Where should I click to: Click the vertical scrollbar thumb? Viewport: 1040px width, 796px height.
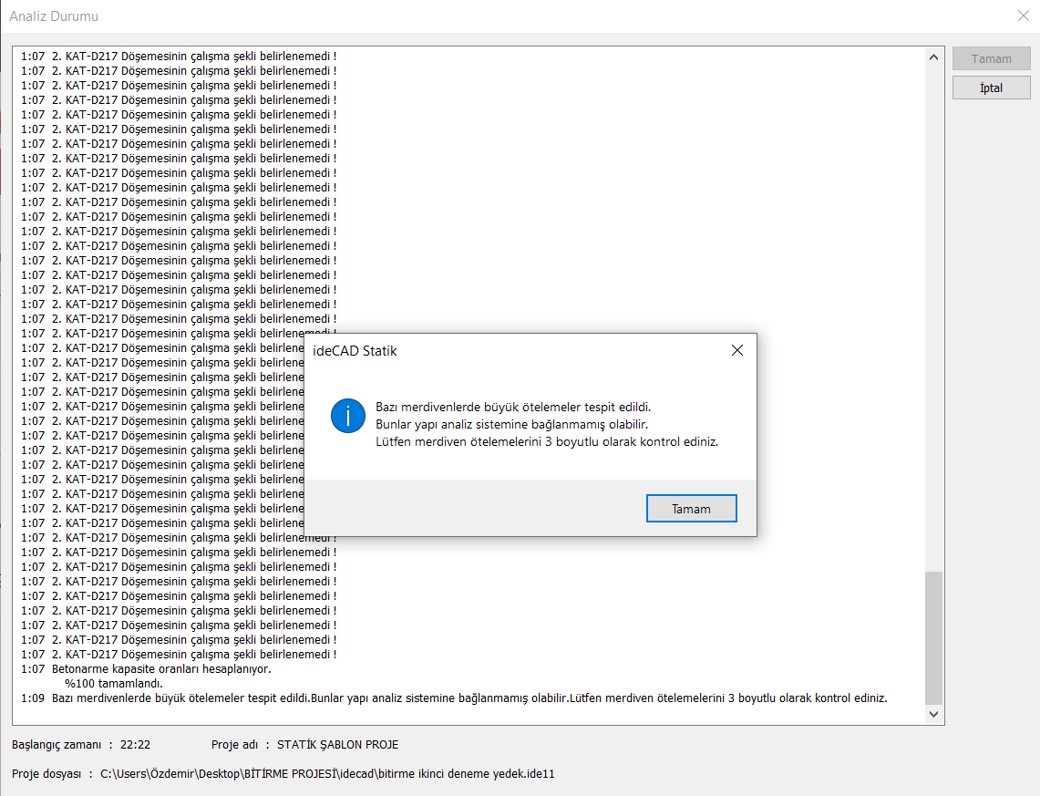coord(933,636)
